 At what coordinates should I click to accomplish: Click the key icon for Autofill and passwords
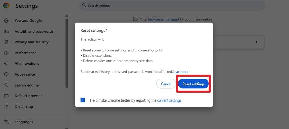(x=6, y=32)
